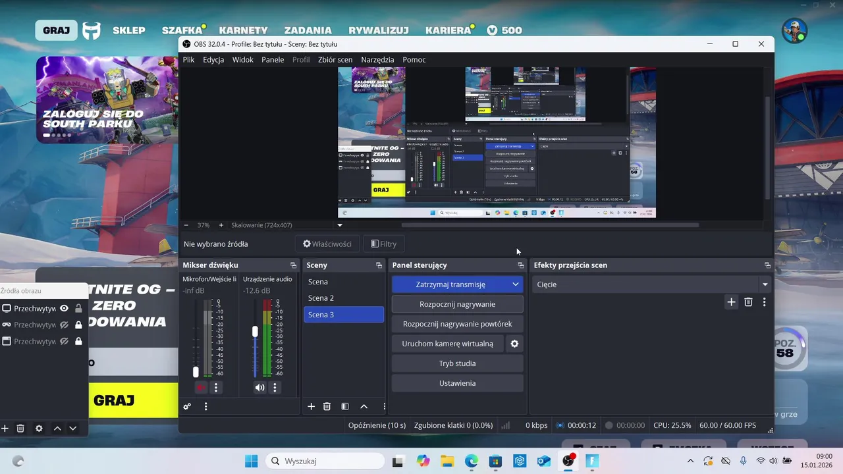This screenshot has height=474, width=843.
Task: Open Ustawienia from the control panel
Action: [458, 383]
